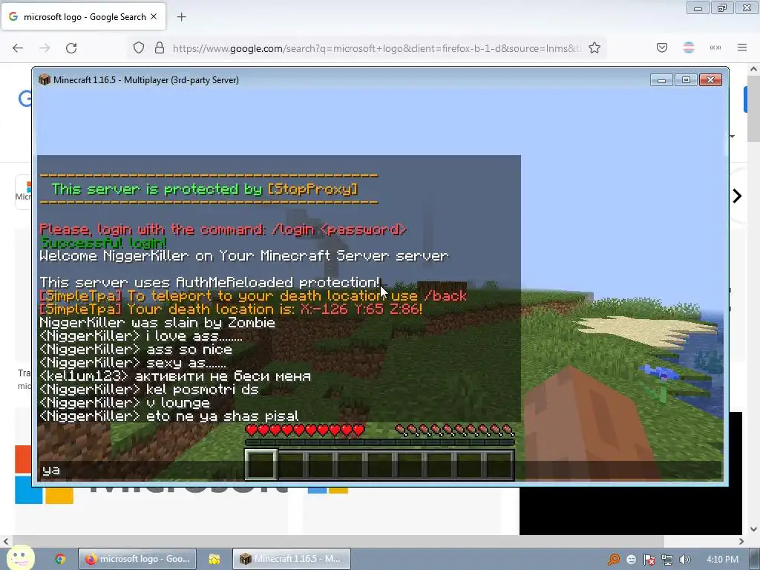Screen dimensions: 760x570
Task: Maximize the Minecraft 1.16.5 window
Action: [x=686, y=79]
